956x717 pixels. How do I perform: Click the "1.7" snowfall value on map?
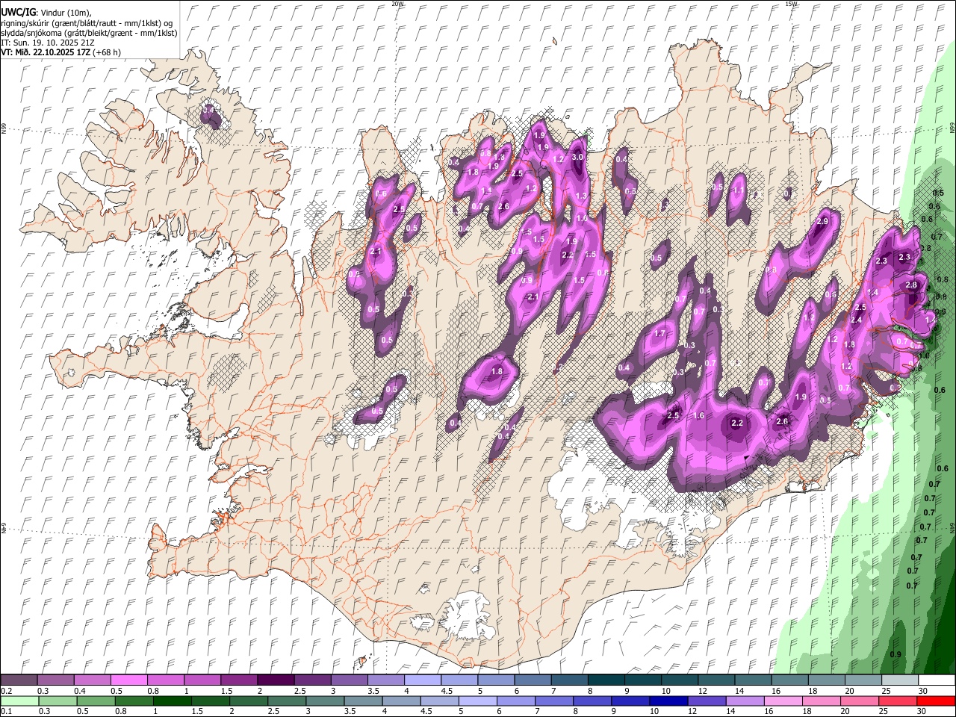click(659, 334)
